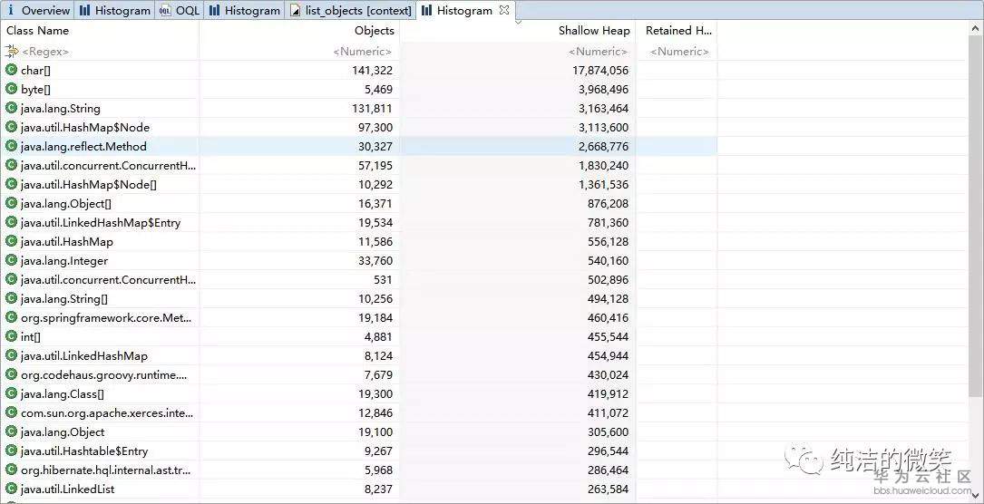Sort by the Retained Heap column header
984x504 pixels.
[677, 30]
